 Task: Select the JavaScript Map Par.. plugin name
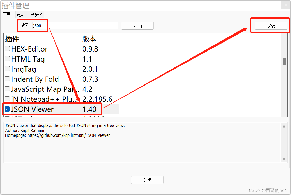tap(45, 89)
